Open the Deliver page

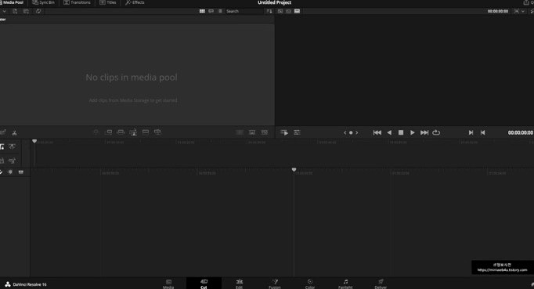tap(381, 284)
